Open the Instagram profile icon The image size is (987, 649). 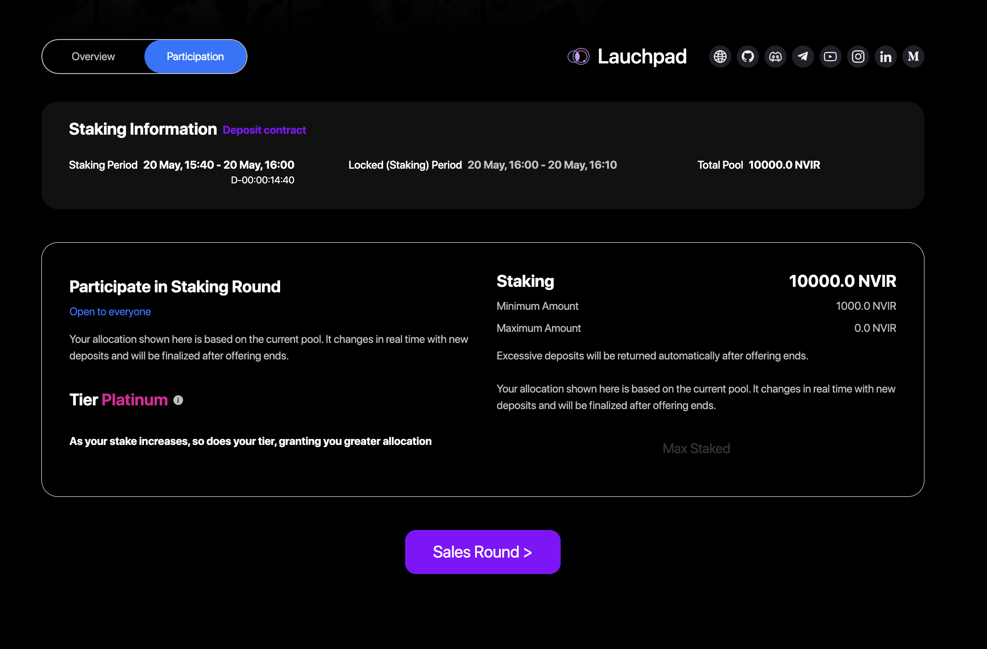point(858,57)
